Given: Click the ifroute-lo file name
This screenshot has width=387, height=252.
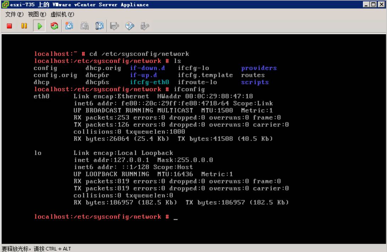Looking at the screenshot, I should click(198, 82).
